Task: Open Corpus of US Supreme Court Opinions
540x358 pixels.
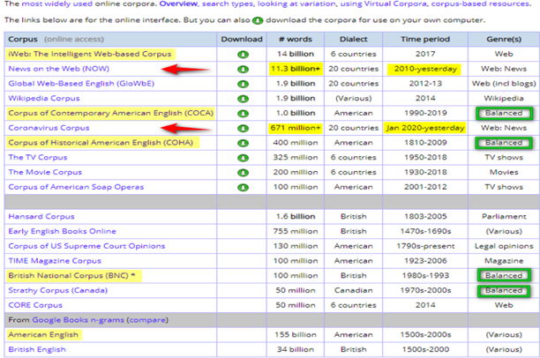Action: 77,246
